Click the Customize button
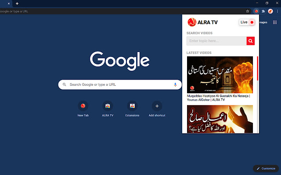The image size is (281, 175). point(266,168)
